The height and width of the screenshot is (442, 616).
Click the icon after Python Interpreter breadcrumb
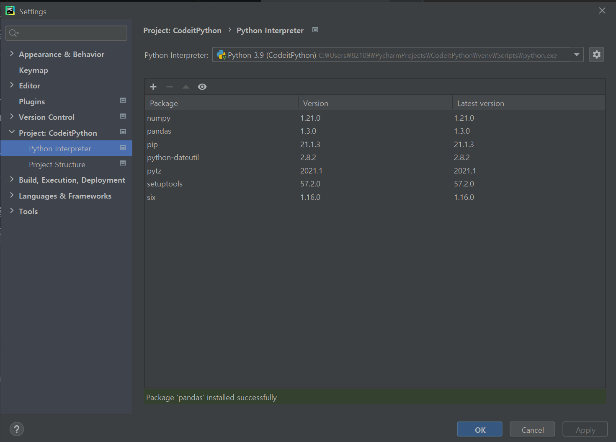(315, 30)
